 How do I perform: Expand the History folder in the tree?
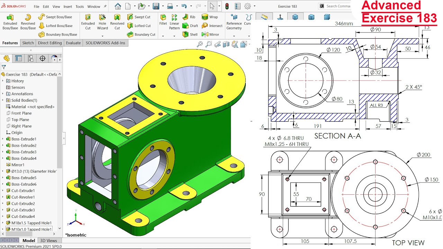click(3, 81)
